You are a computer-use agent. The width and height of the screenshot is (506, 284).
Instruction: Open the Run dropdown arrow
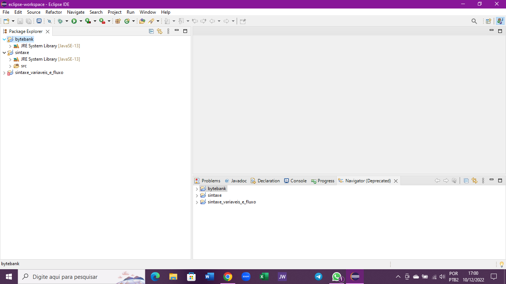coord(81,21)
